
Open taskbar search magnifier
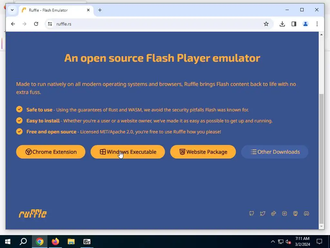(23, 242)
